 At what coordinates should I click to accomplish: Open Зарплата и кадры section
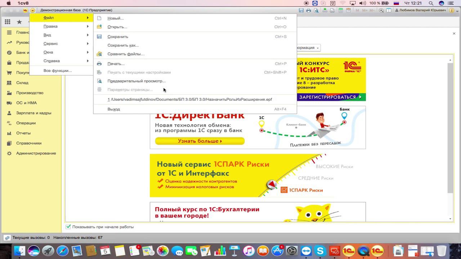(x=33, y=113)
